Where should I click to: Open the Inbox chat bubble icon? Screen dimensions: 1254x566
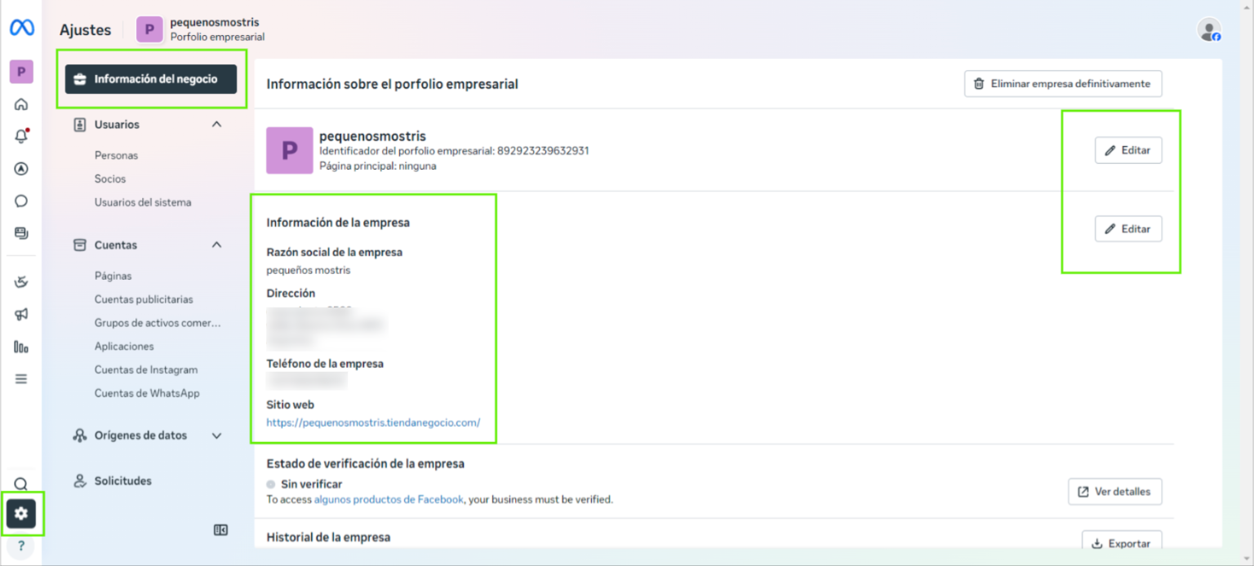(21, 201)
